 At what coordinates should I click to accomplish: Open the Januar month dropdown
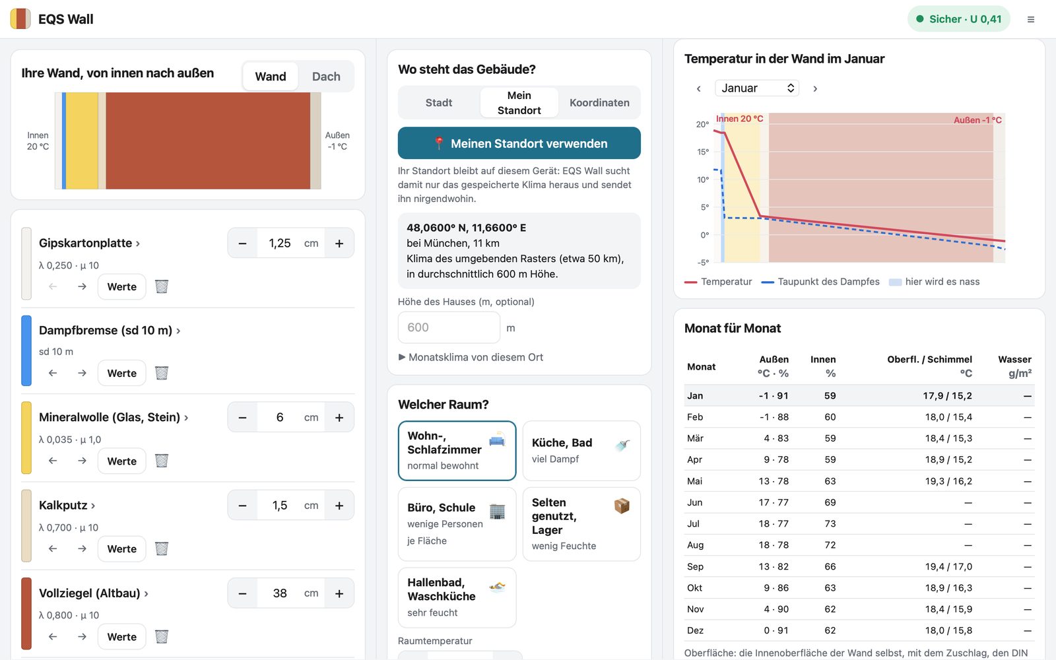[x=757, y=88]
